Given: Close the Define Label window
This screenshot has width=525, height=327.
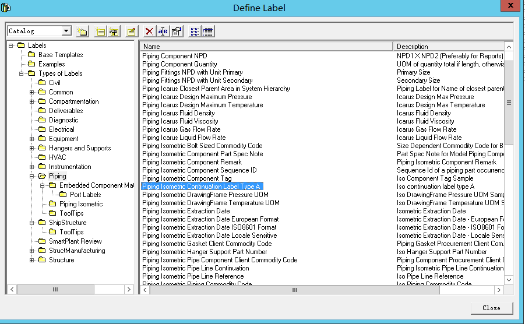Looking at the screenshot, I should point(510,5).
